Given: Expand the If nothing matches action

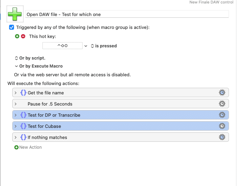Looking at the screenshot, I should point(16,137).
